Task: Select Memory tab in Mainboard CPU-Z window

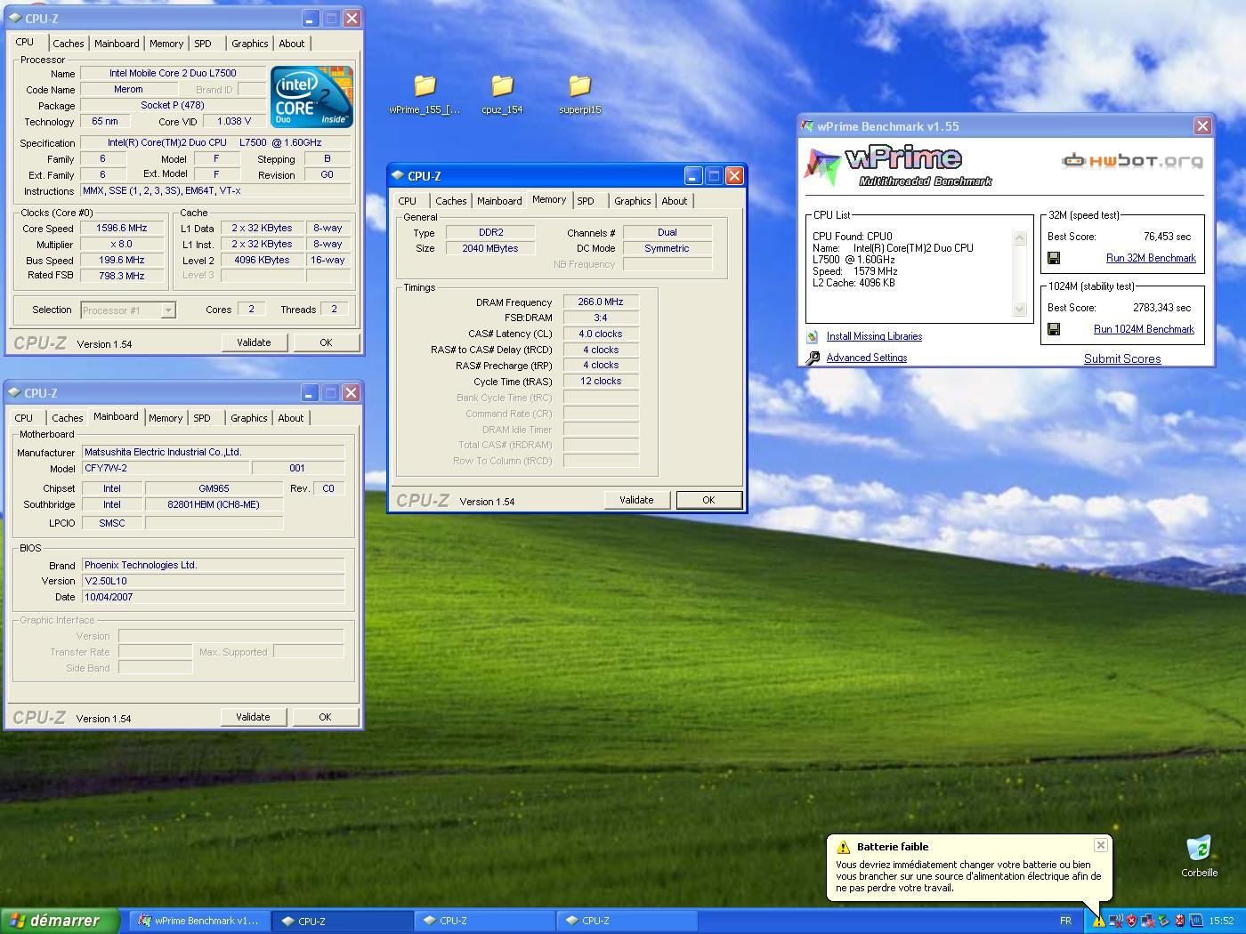Action: click(166, 418)
